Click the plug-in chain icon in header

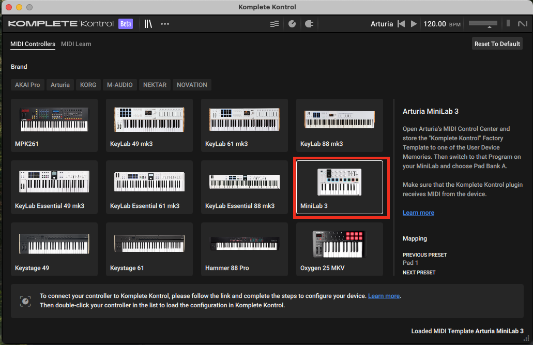(309, 24)
